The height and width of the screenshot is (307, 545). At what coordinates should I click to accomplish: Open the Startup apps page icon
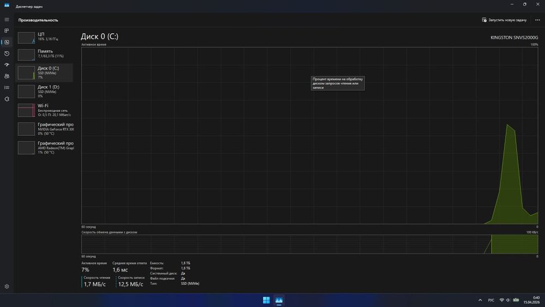pyautogui.click(x=7, y=65)
